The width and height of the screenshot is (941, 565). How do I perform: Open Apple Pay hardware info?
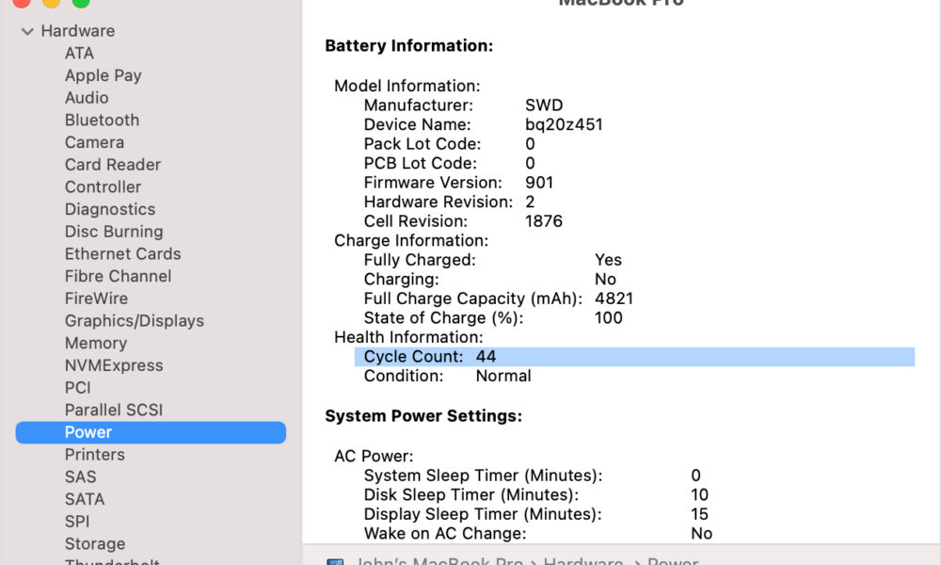(104, 75)
